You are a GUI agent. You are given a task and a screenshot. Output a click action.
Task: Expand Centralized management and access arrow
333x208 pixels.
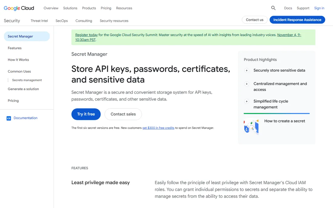click(246, 84)
